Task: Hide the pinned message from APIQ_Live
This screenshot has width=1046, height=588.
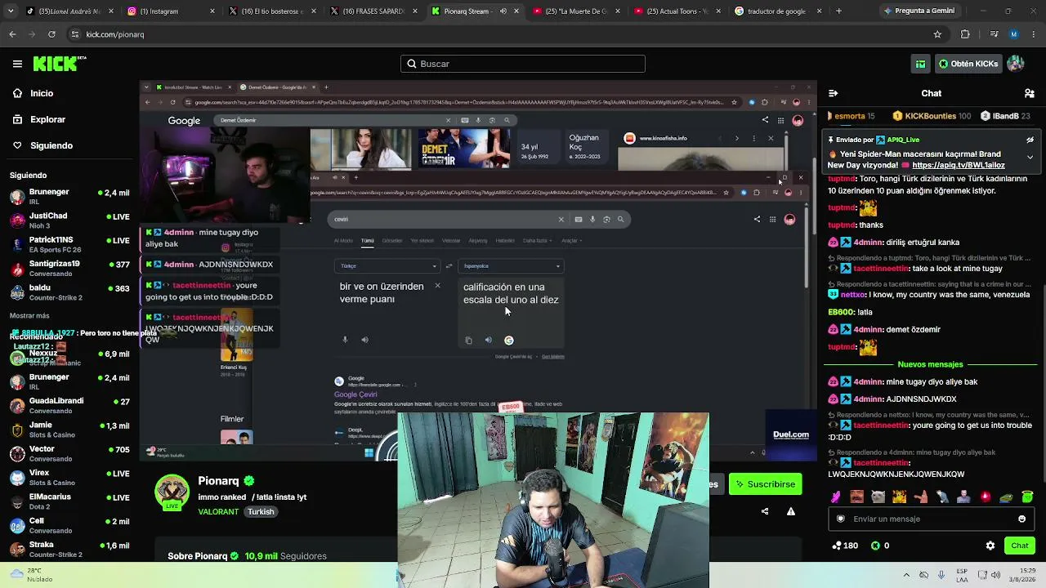Action: 1030,140
